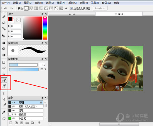The width and height of the screenshot is (153, 126).
Task: Float the 笔刷控制 panel
Action: 43,59
